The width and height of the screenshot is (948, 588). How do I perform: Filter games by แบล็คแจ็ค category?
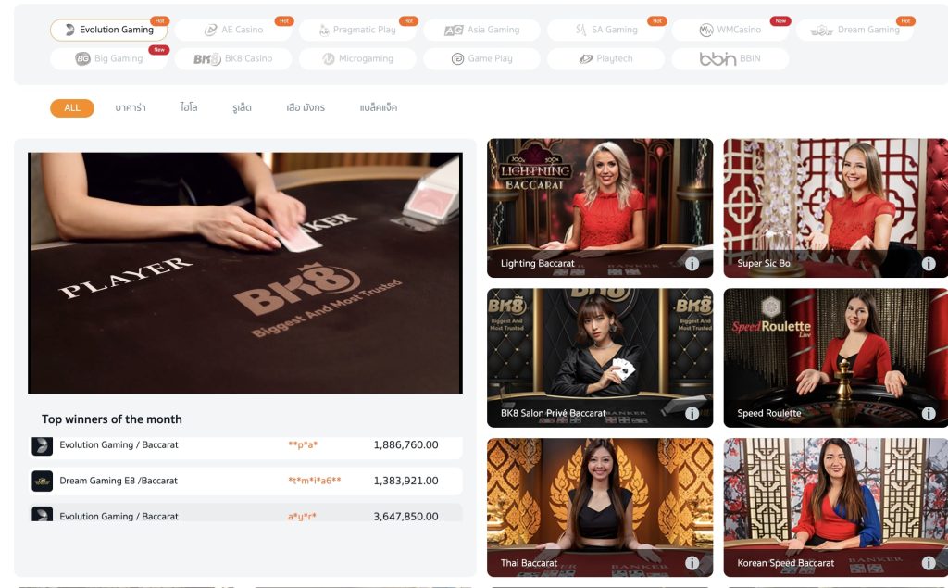point(379,107)
